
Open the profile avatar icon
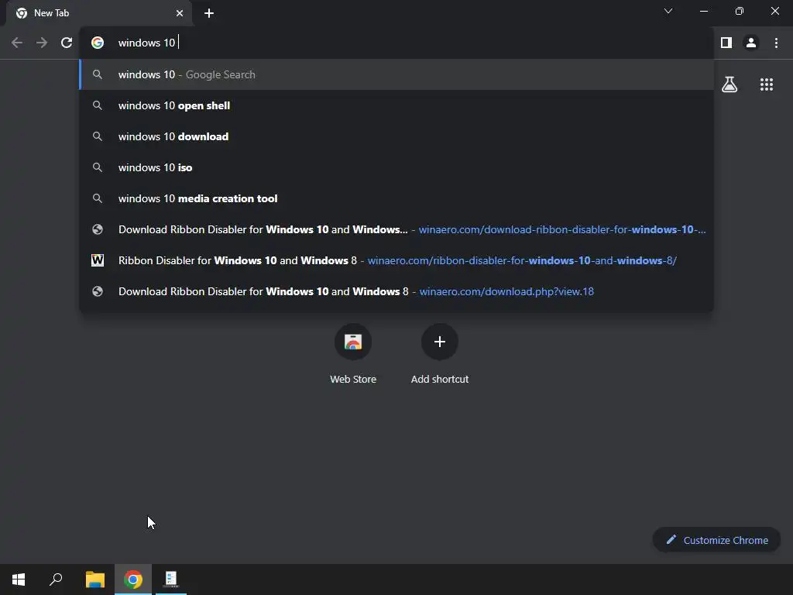[x=751, y=43]
